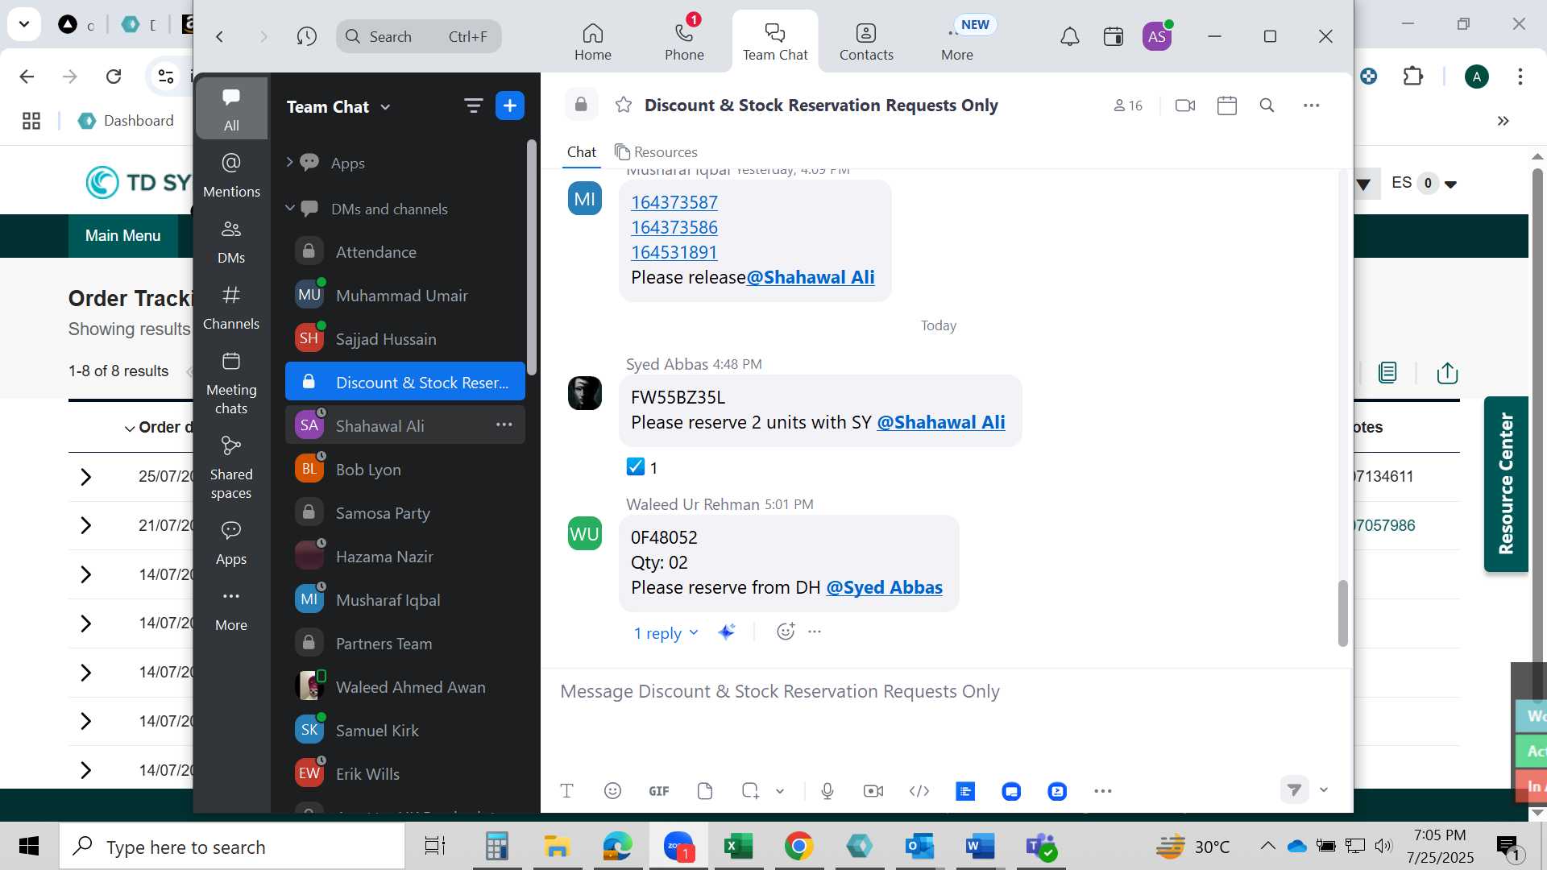Open chat with Bob Lyon
Image resolution: width=1547 pixels, height=870 pixels.
[x=405, y=469]
